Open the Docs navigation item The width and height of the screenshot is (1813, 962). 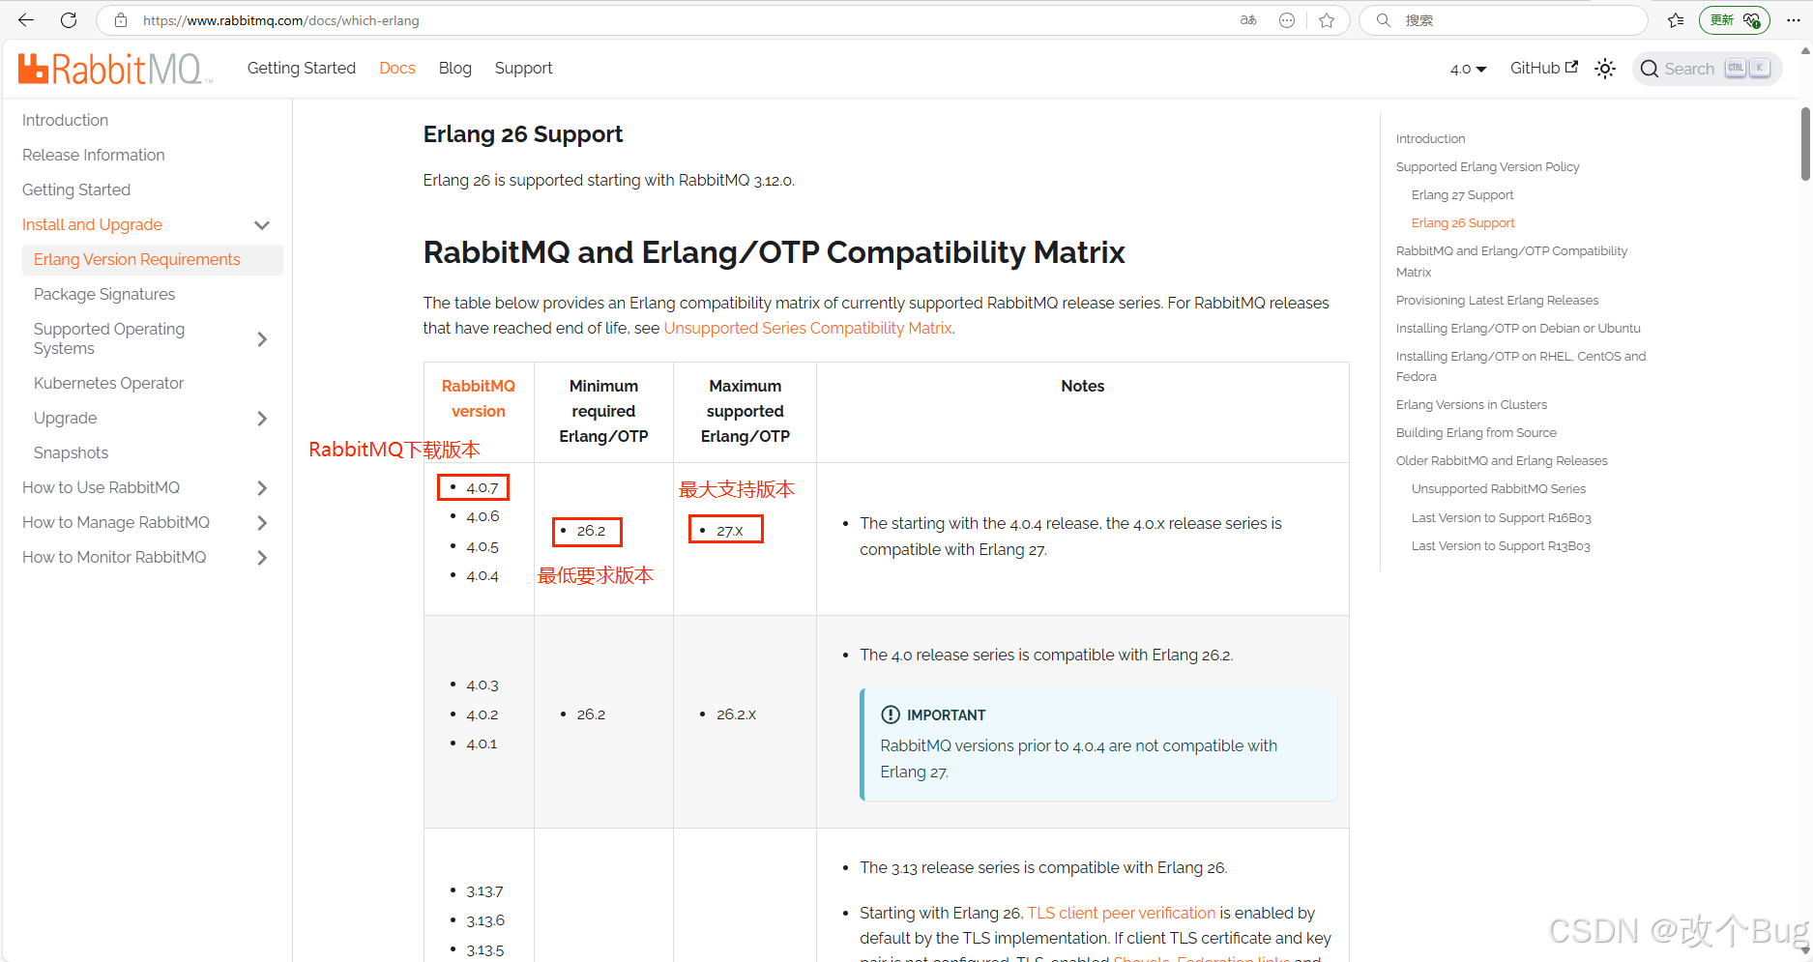tap(396, 68)
